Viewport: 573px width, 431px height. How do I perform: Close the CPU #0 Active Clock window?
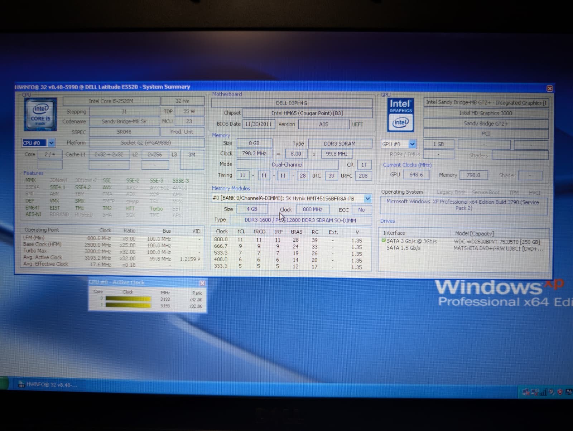202,283
